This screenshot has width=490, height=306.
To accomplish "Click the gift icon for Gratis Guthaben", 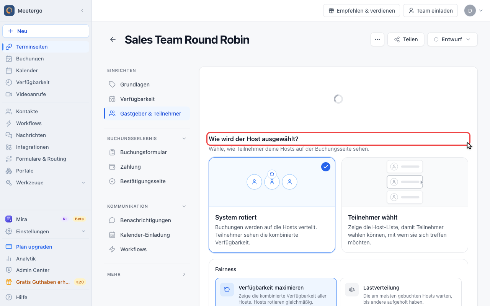I will tap(9, 282).
